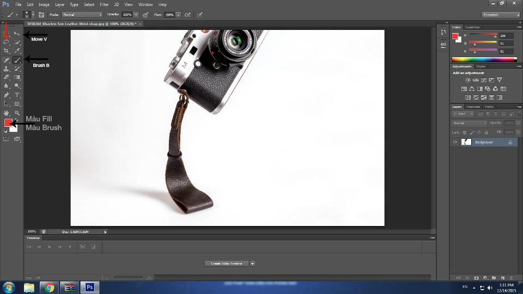The height and width of the screenshot is (294, 523).
Task: Hide the Background layer eye icon
Action: (x=455, y=142)
